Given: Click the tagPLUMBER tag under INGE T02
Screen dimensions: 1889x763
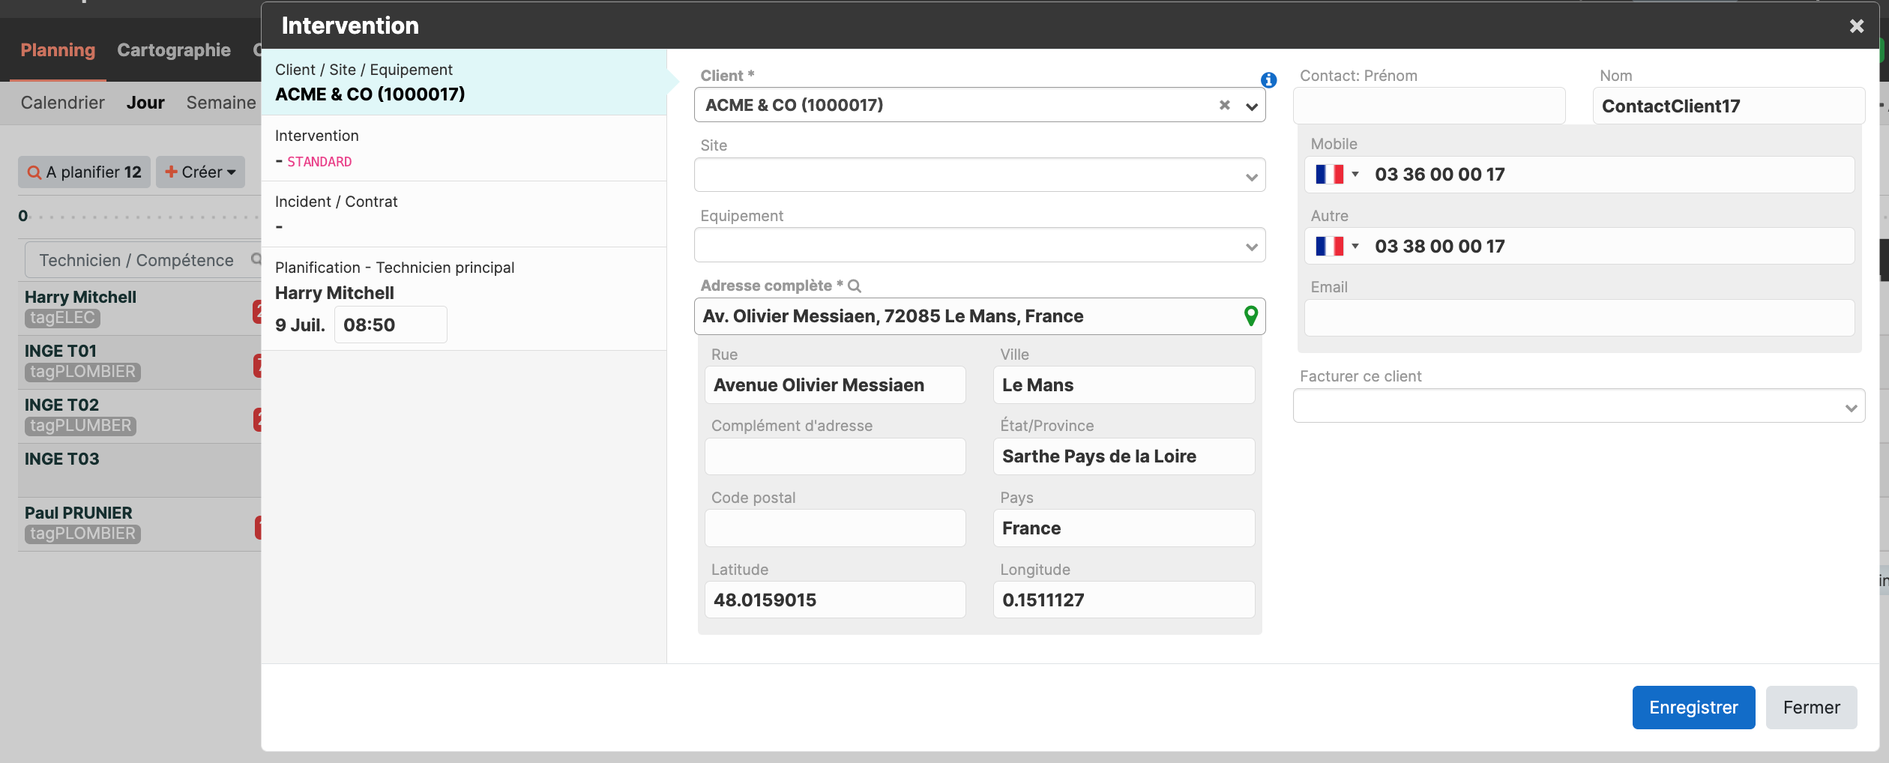Looking at the screenshot, I should pos(80,426).
